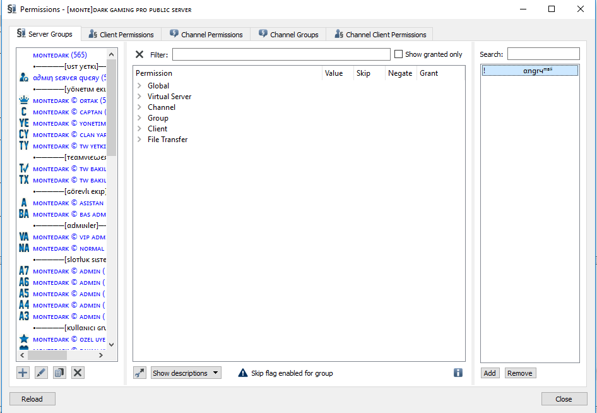Open the Channel Groups tab
Image resolution: width=597 pixels, height=413 pixels.
288,35
